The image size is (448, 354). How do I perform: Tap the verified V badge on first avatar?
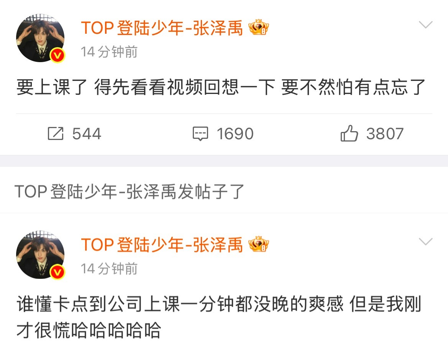coord(58,55)
